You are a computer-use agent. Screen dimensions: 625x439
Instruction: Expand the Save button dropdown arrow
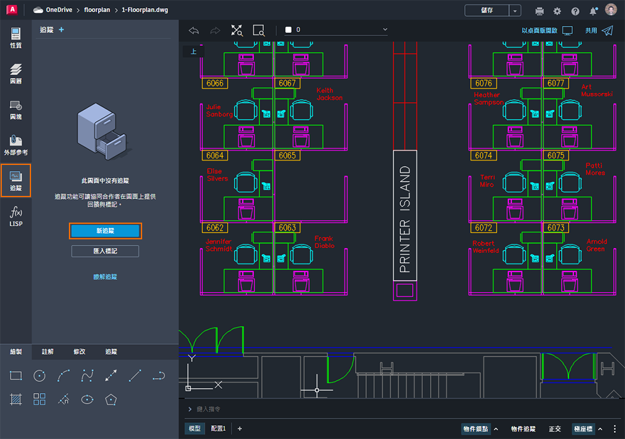pyautogui.click(x=515, y=11)
